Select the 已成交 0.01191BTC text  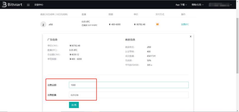tap(89, 25)
